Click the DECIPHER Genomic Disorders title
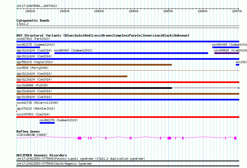Image resolution: width=247 pixels, height=168 pixels. (x=42, y=155)
